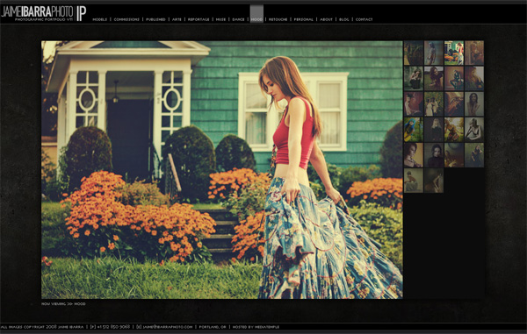
Task: Visit the Blog link
Action: tap(343, 19)
